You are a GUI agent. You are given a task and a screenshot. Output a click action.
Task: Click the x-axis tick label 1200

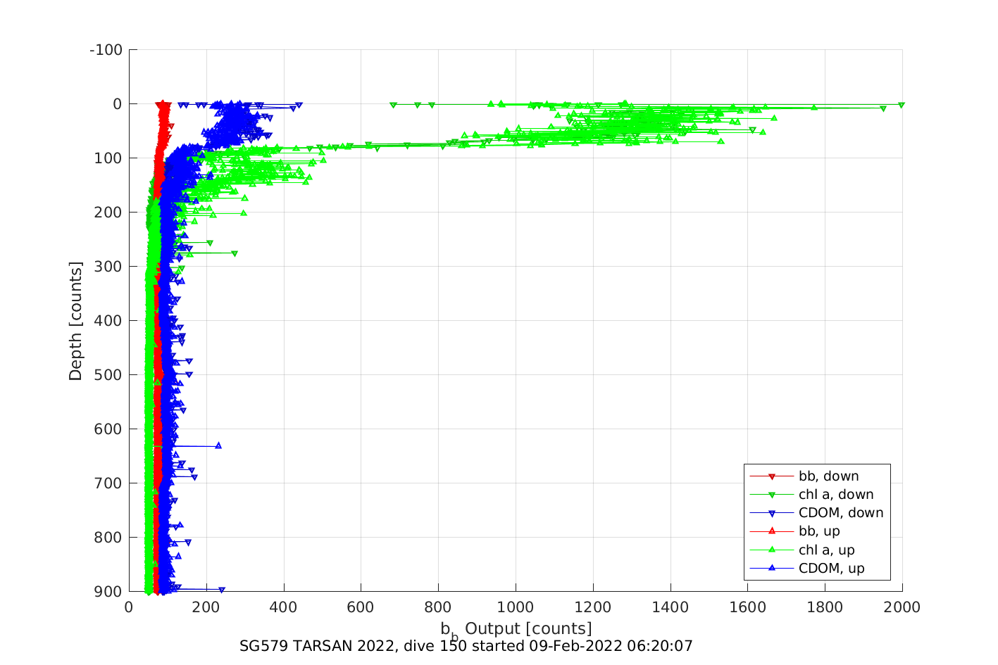(x=593, y=607)
